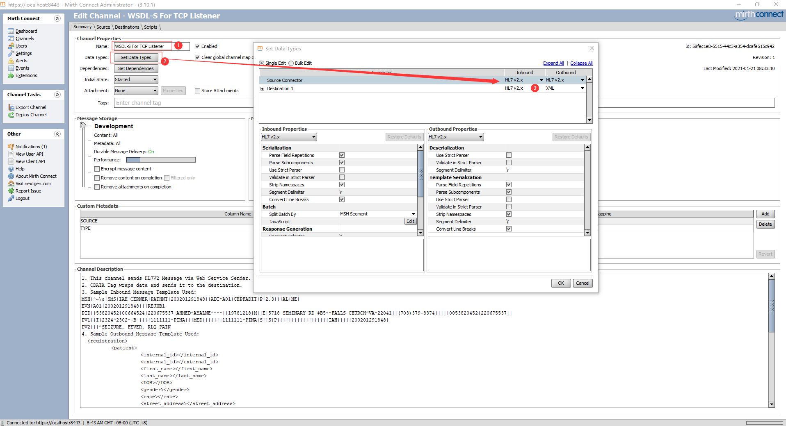Screen dimensions: 786x426
Task: Toggle inbound Parse Field Repetitions checkbox
Action: 342,155
